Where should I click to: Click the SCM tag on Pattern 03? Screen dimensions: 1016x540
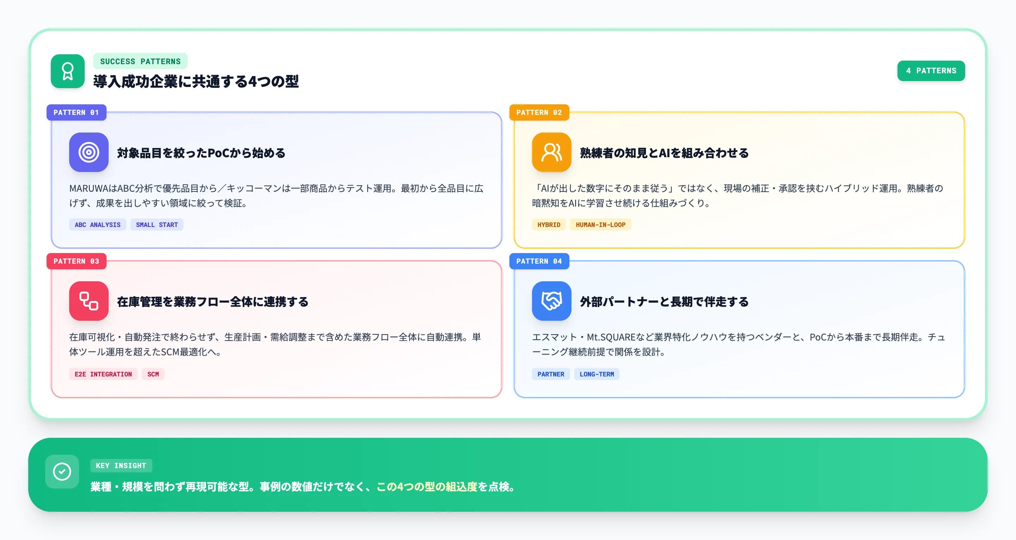point(153,374)
